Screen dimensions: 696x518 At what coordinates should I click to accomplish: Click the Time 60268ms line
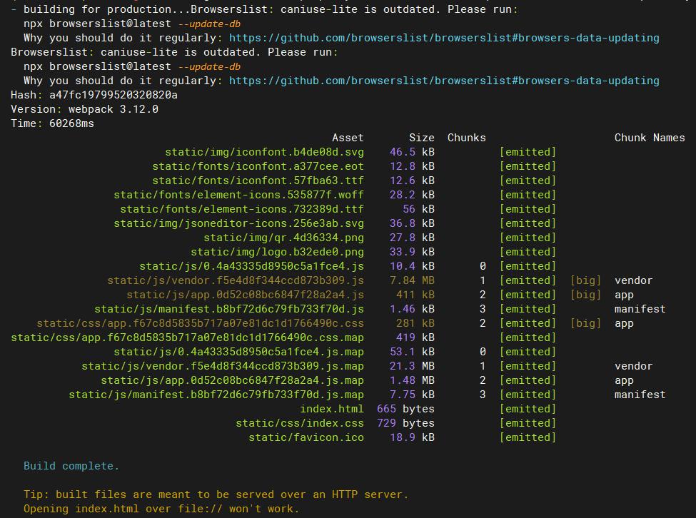pos(52,123)
